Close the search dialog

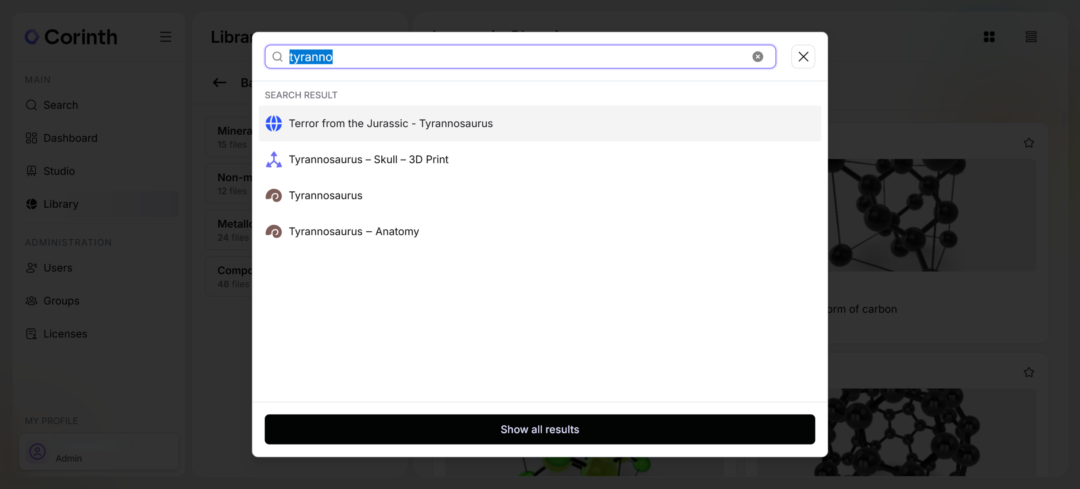tap(803, 57)
